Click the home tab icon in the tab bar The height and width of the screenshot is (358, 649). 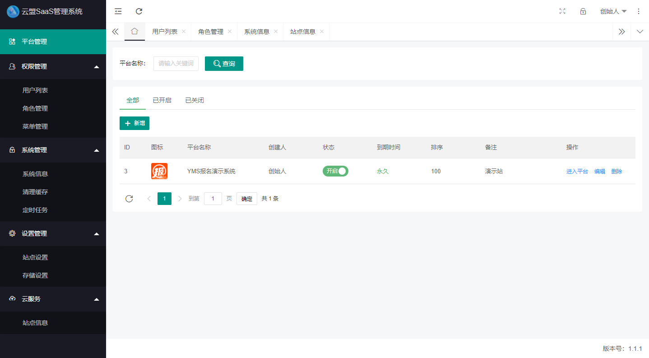[x=134, y=32]
